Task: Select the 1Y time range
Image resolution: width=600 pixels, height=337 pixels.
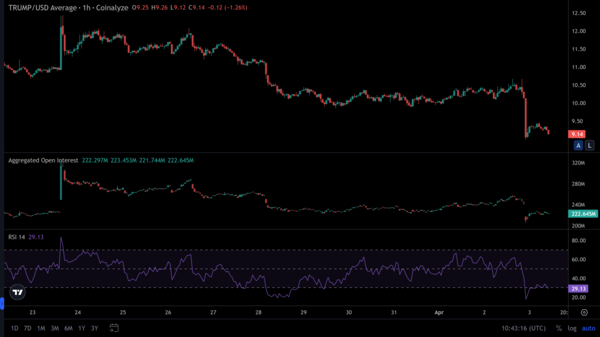Action: point(81,328)
